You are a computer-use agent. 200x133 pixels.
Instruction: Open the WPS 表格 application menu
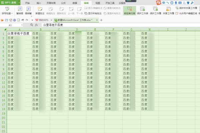[x=10, y=2]
